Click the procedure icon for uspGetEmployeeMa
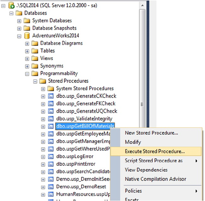This screenshot has width=205, height=201. [51, 134]
